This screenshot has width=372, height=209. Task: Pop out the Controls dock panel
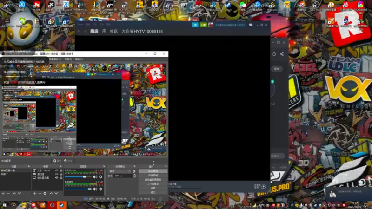point(166,166)
